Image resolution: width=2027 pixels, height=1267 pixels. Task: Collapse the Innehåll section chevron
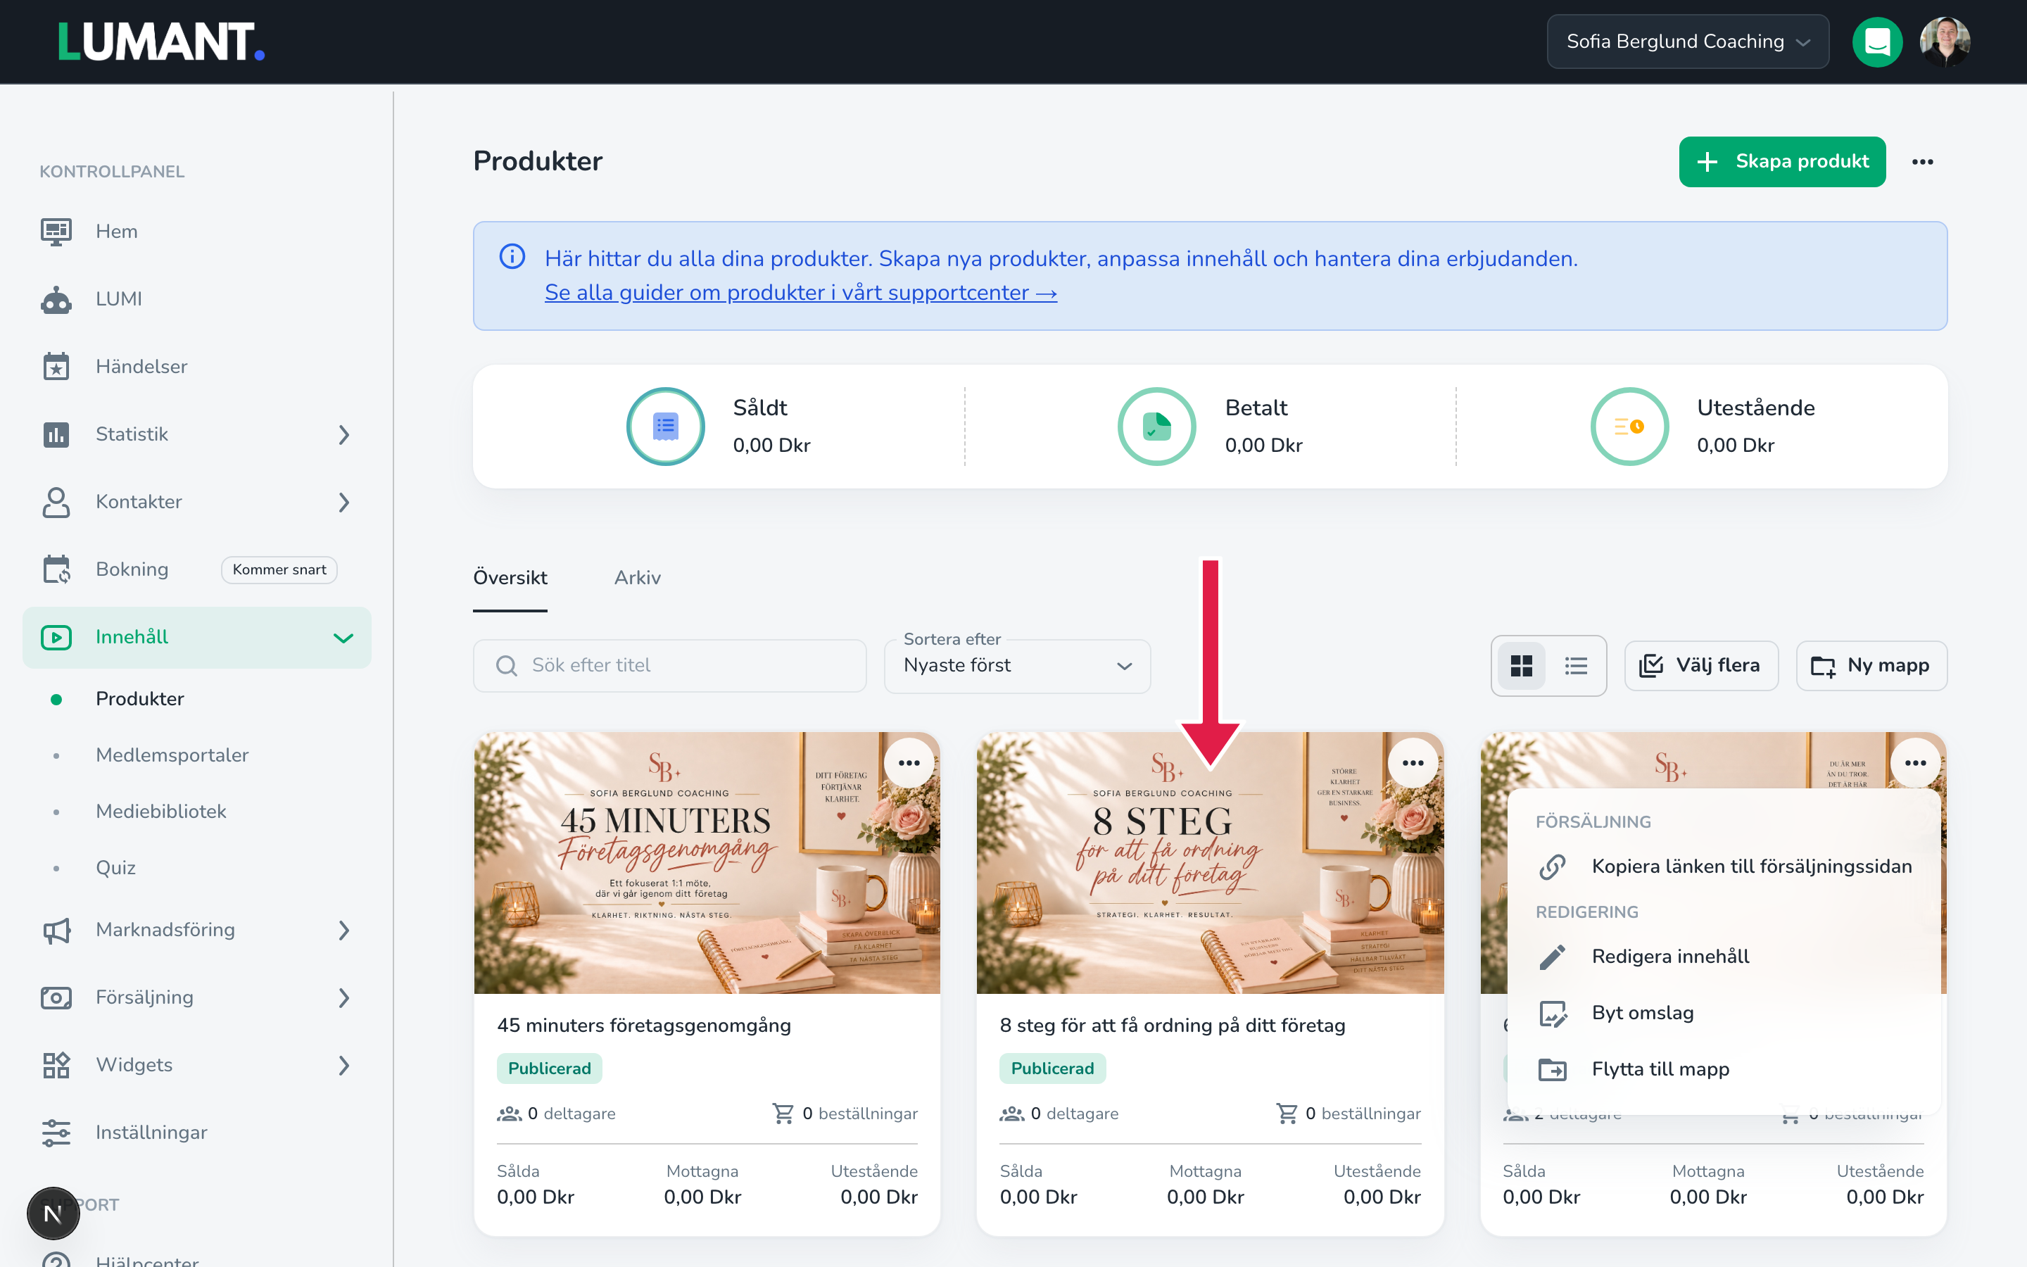343,638
